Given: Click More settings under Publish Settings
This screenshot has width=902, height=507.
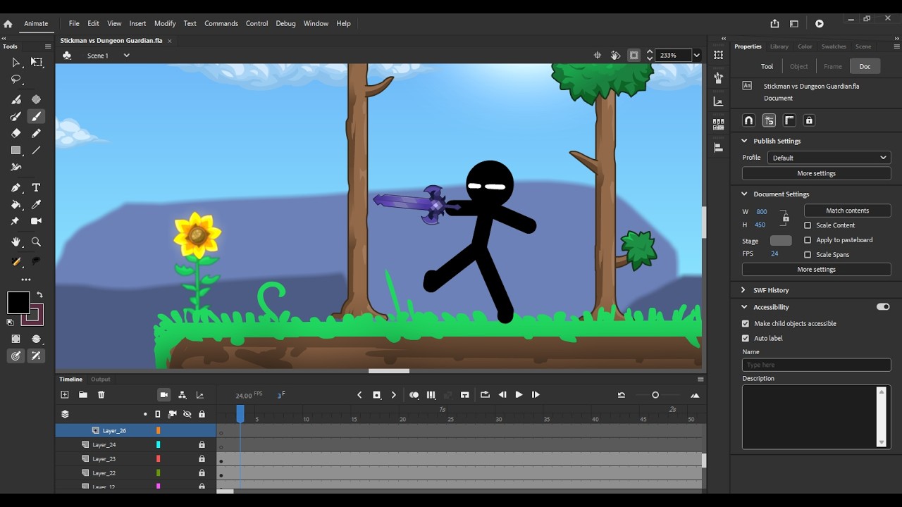Looking at the screenshot, I should click(x=817, y=173).
